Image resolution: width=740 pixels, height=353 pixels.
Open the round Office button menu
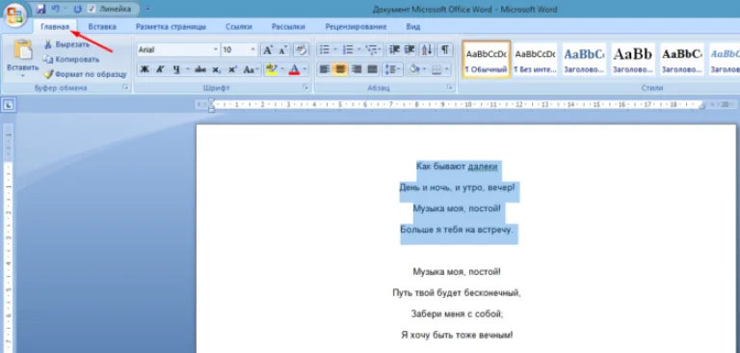(x=15, y=15)
